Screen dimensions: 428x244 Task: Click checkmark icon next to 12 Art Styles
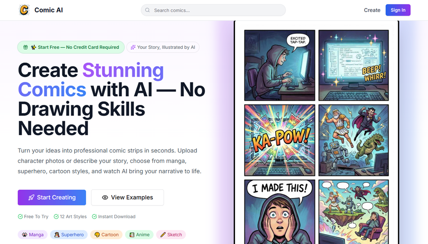coord(56,217)
